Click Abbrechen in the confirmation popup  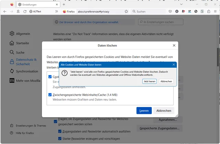coord(166,81)
